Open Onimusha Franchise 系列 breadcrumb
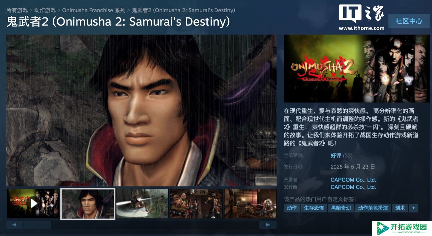Viewport: 432px width, 236px height. (x=94, y=10)
